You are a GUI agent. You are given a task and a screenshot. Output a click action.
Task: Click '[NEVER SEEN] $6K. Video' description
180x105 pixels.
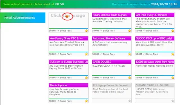click(x=152, y=92)
